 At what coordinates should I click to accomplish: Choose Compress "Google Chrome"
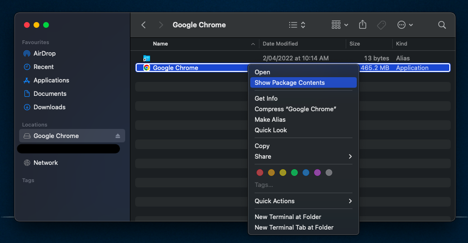(303, 109)
